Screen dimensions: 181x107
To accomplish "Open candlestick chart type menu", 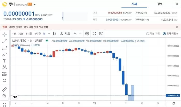I will click(x=54, y=34).
